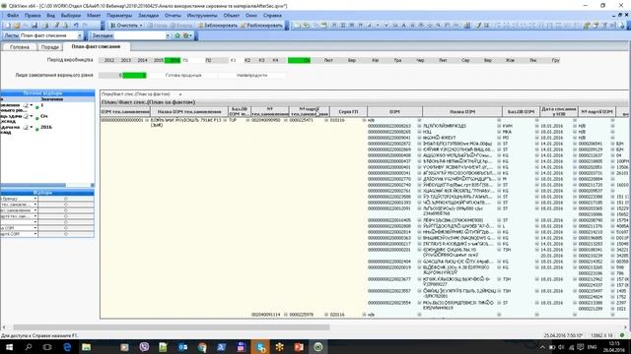Switch to the 'Поради' sheet tab
The image size is (631, 354).
50,47
